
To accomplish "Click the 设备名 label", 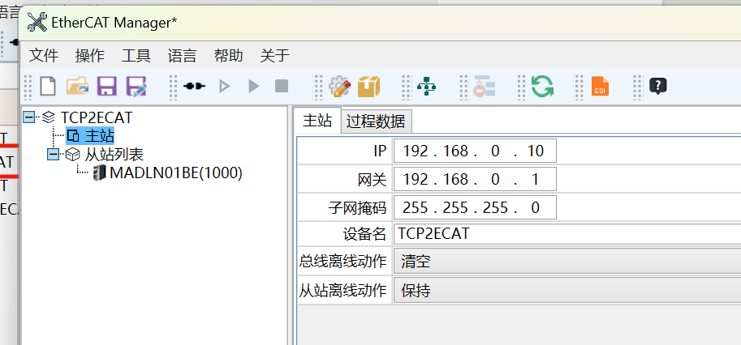I will point(364,234).
